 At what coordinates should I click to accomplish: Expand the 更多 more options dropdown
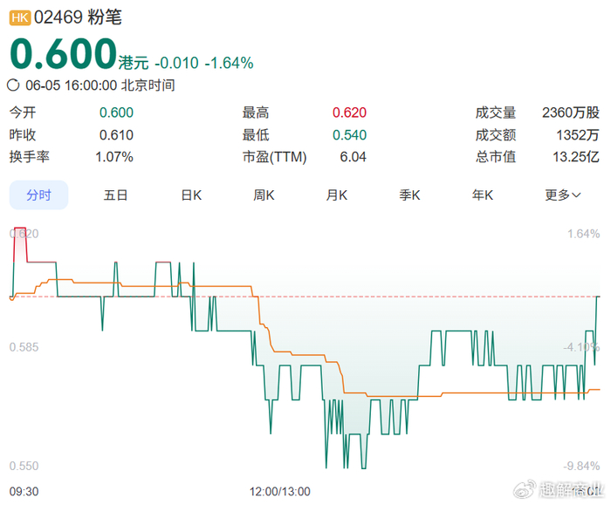point(563,195)
